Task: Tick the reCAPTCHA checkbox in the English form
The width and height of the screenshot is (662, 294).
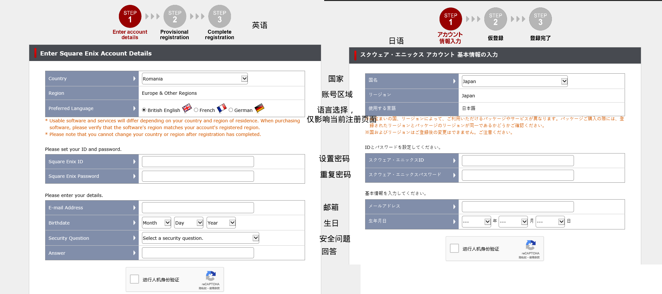Action: click(134, 279)
